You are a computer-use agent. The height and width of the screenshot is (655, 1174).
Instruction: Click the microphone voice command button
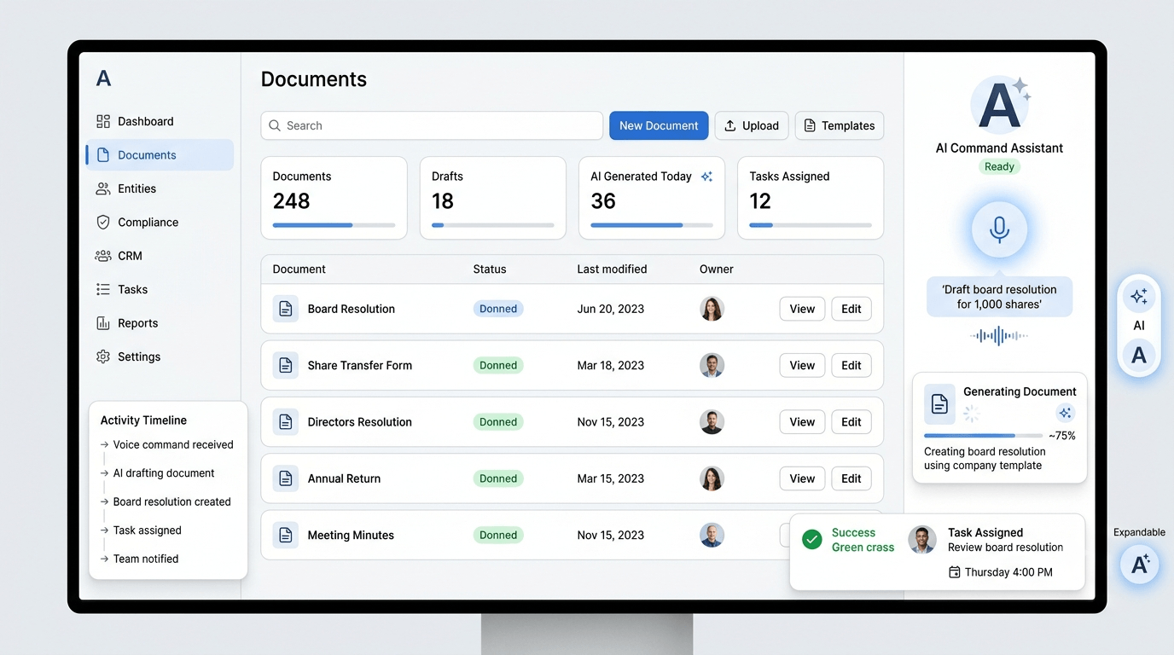coord(999,229)
